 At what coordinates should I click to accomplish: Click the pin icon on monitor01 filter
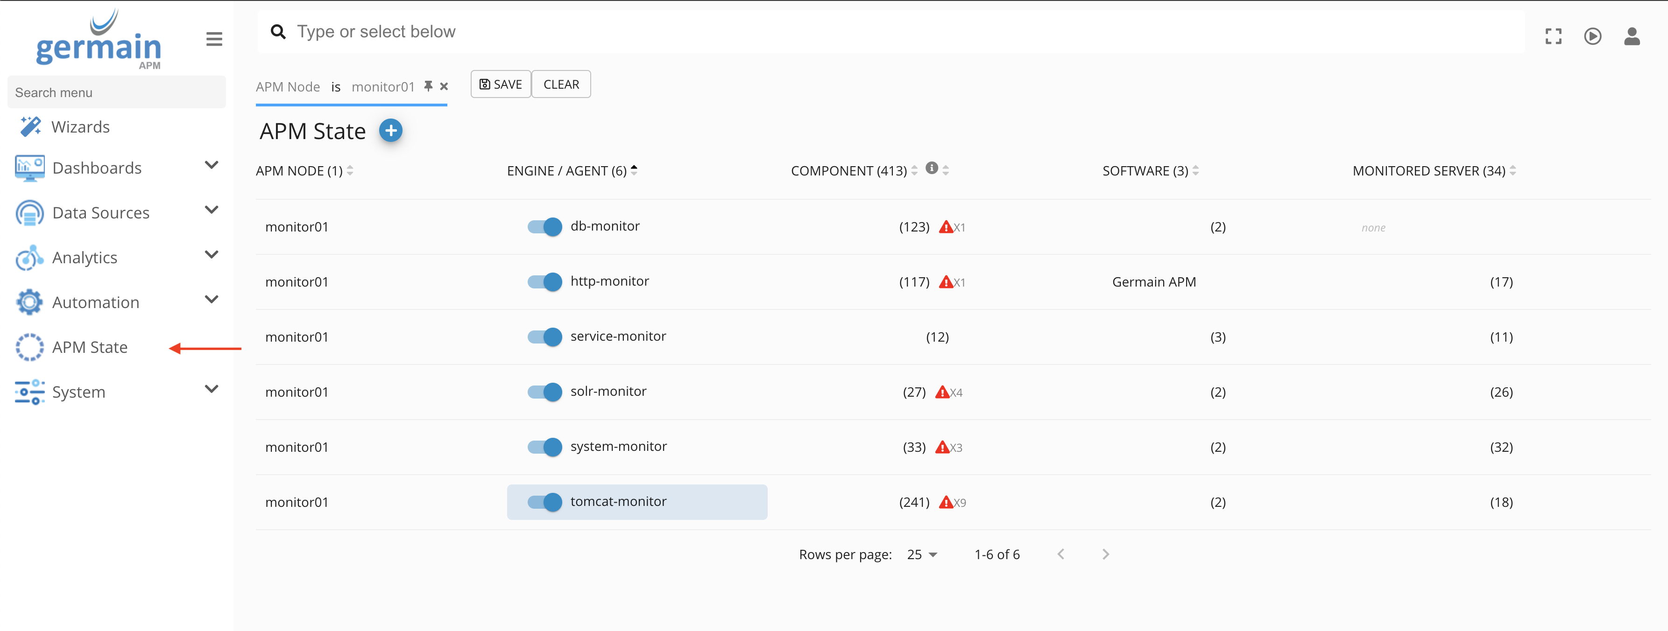428,86
